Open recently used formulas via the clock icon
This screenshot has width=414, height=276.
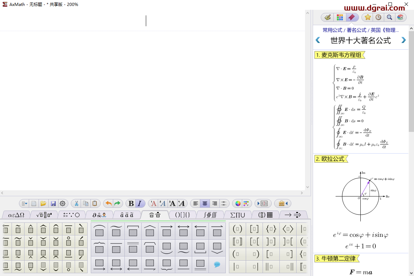point(378,17)
